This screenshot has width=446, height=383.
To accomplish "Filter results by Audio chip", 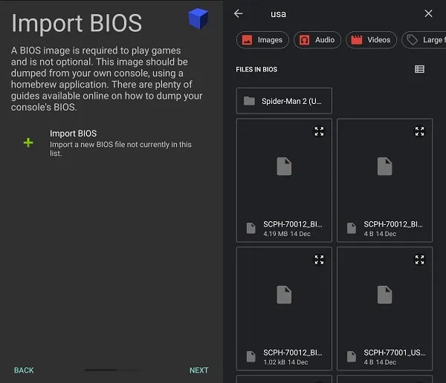I will [x=317, y=40].
